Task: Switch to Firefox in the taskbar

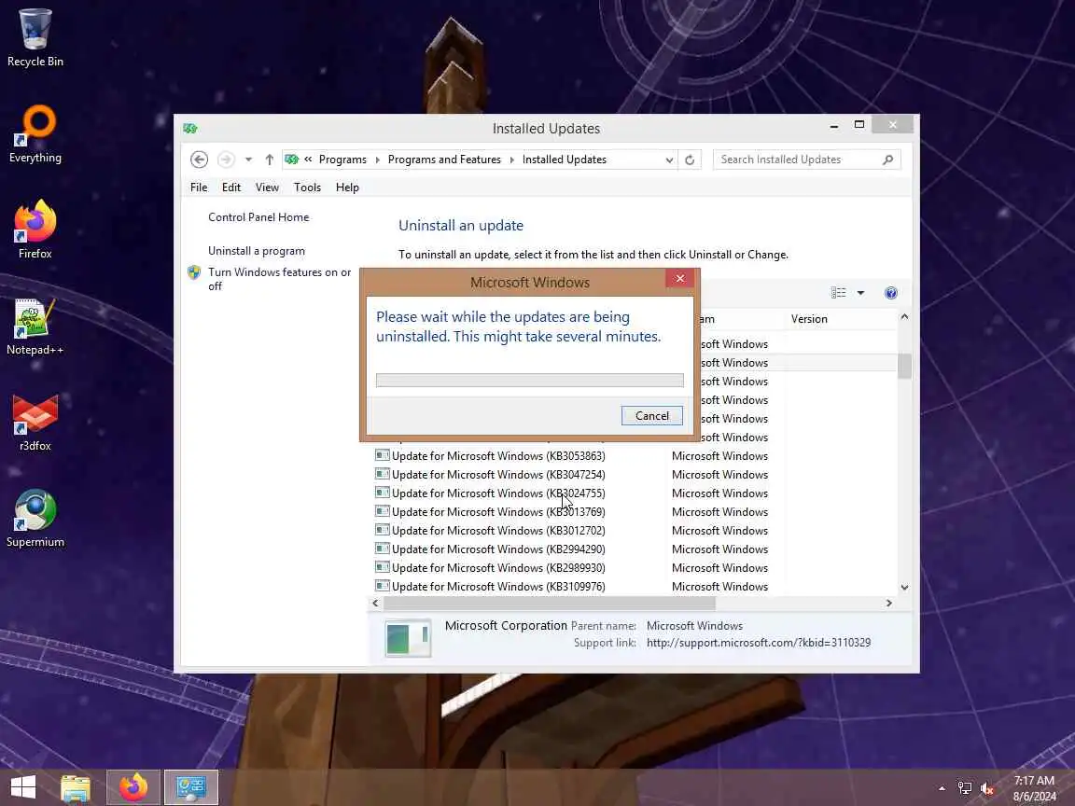Action: click(133, 787)
